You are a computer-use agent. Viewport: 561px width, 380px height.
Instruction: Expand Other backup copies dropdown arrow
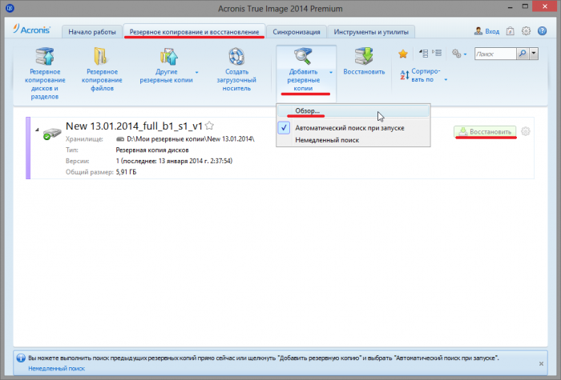click(x=197, y=73)
